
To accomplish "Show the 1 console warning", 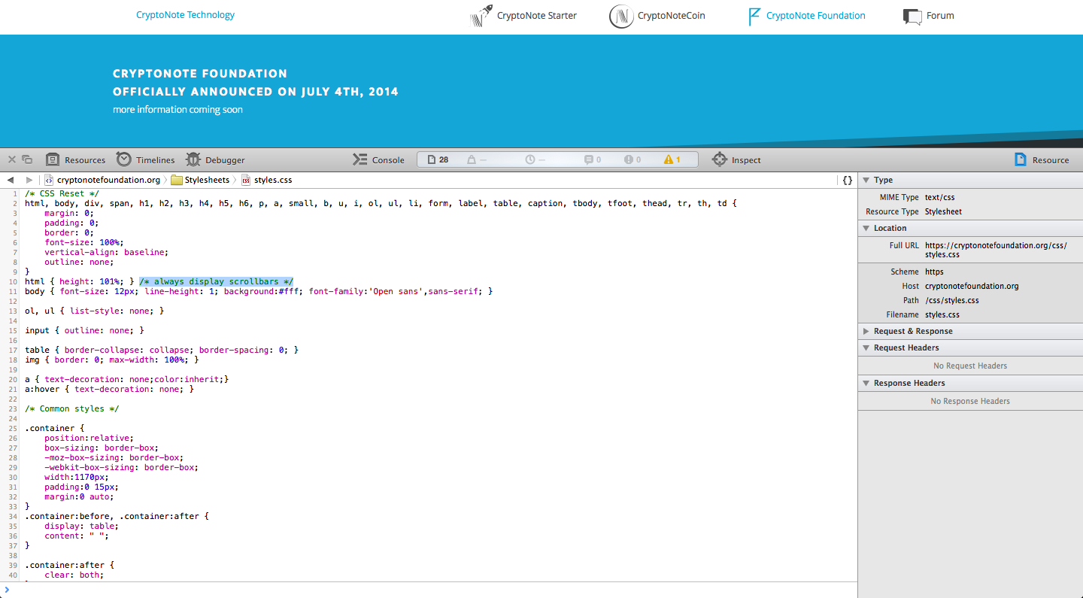I will click(672, 159).
